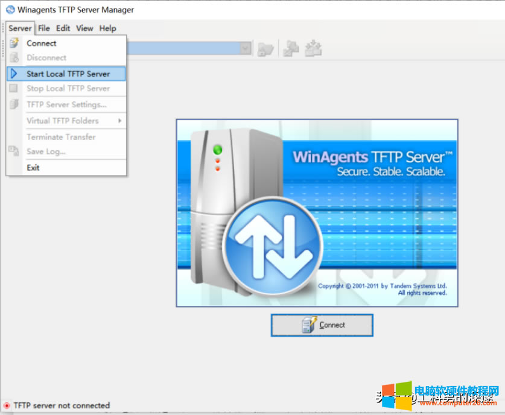The height and width of the screenshot is (415, 505).
Task: Click the TFTP Server Settings icon
Action: [x=13, y=104]
